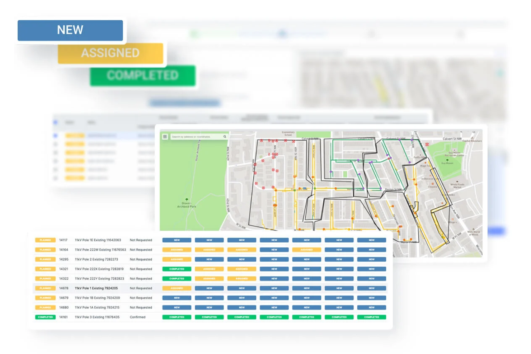This screenshot has height=354, width=531.
Task: Click Confirmed status in row 14161
Action: (x=137, y=317)
